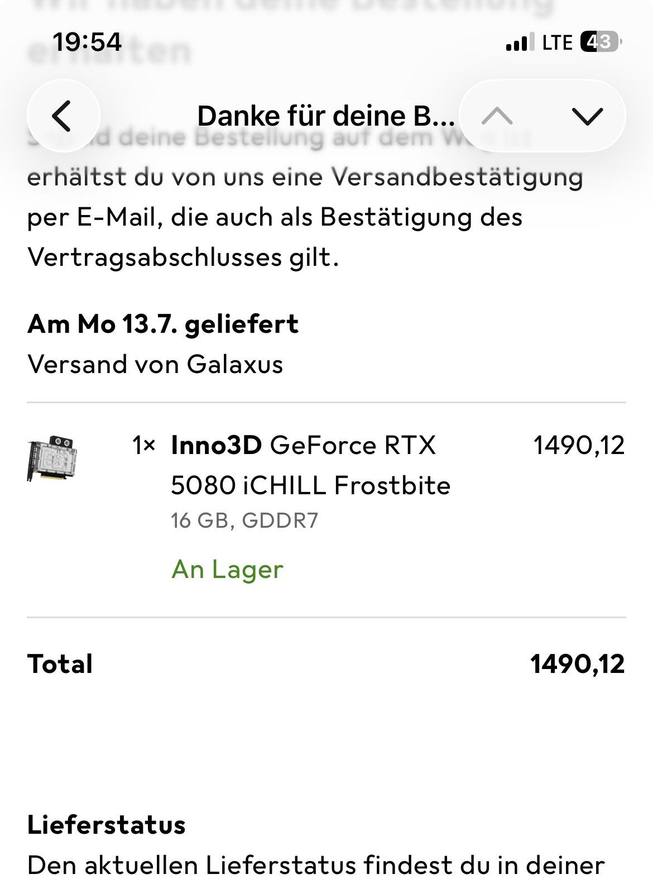The image size is (653, 879).
Task: Open the Inno3D GeForce RTX 5080 product name
Action: pyautogui.click(x=310, y=465)
